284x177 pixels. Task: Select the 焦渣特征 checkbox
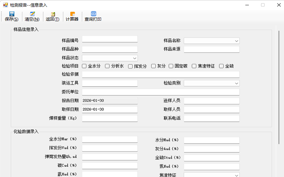(x=194, y=66)
